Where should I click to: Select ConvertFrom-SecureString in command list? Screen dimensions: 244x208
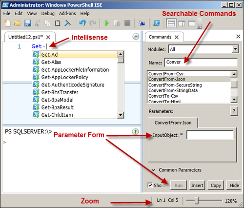click(x=189, y=85)
